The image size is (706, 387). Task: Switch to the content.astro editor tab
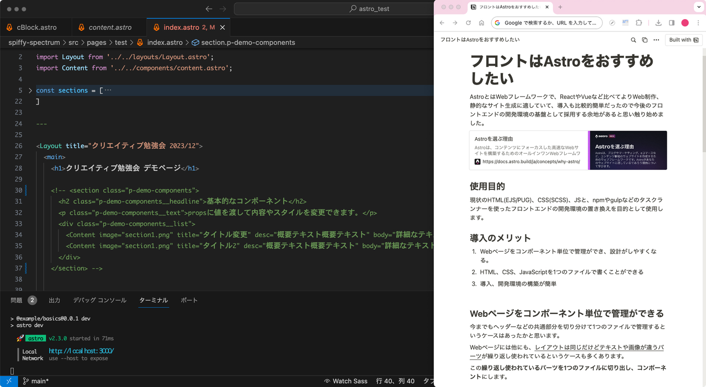109,27
